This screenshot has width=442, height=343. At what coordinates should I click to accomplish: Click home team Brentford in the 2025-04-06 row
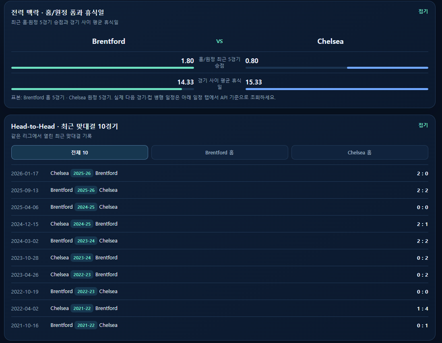tap(62, 207)
